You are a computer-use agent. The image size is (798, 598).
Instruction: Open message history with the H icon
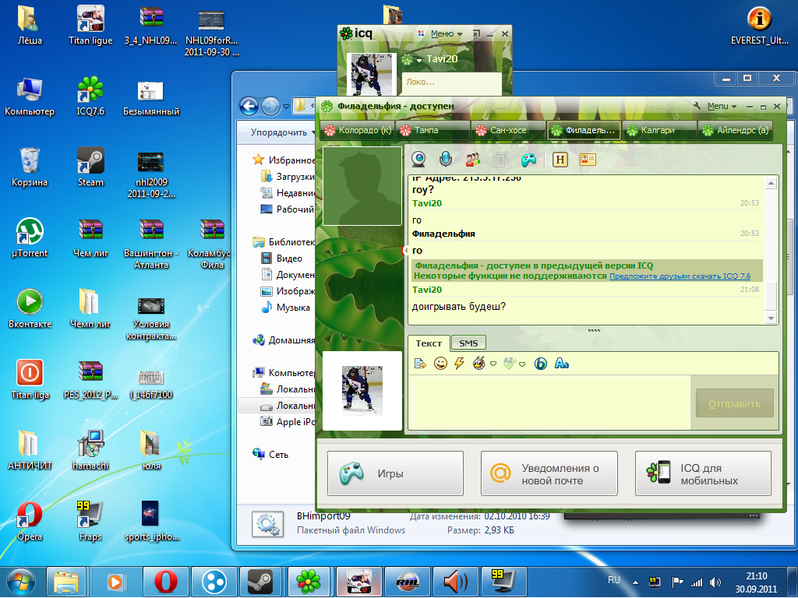point(560,160)
